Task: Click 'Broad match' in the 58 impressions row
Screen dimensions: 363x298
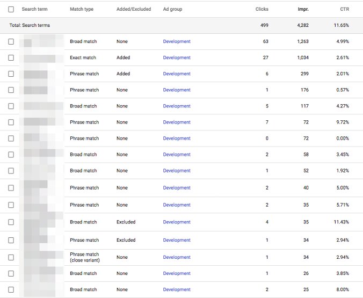Action: pos(83,155)
